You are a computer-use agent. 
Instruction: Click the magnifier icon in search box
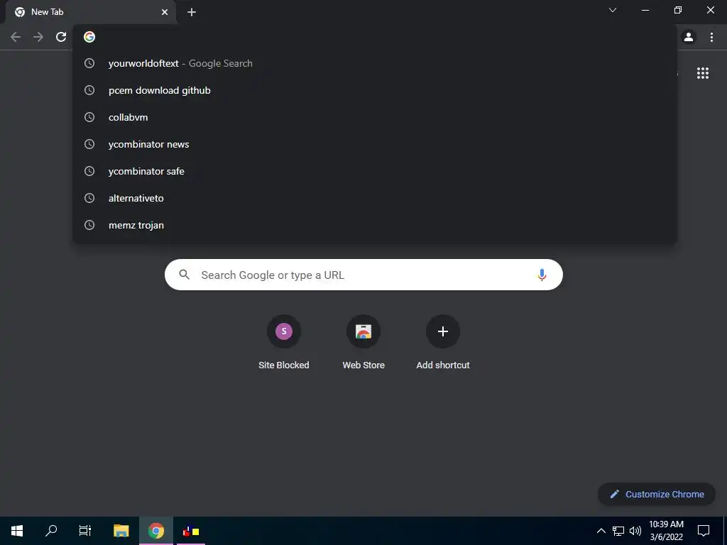[x=184, y=275]
